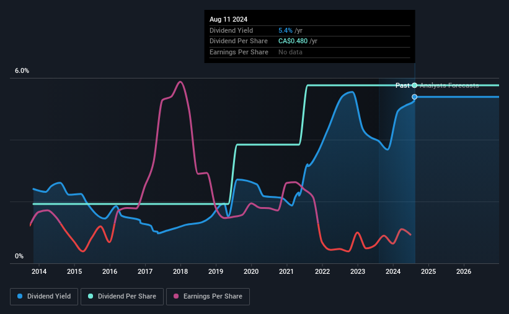Click the 2014 x-axis label
Viewport: 509px width, 314px height.
click(39, 271)
